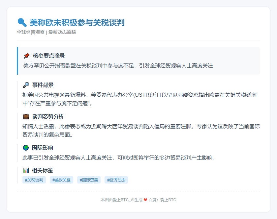The image size is (277, 219).
Task: Click the 核心要点摘录 heading
Action: [49, 56]
